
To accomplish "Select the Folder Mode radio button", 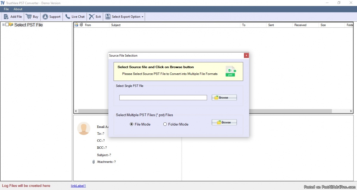I will tap(165, 124).
